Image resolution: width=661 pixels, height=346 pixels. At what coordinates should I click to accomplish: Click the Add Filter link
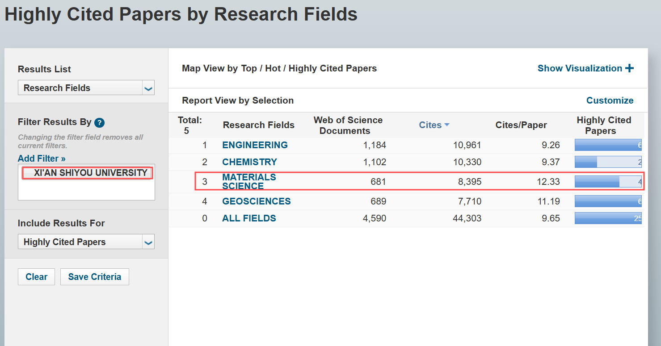click(x=41, y=158)
